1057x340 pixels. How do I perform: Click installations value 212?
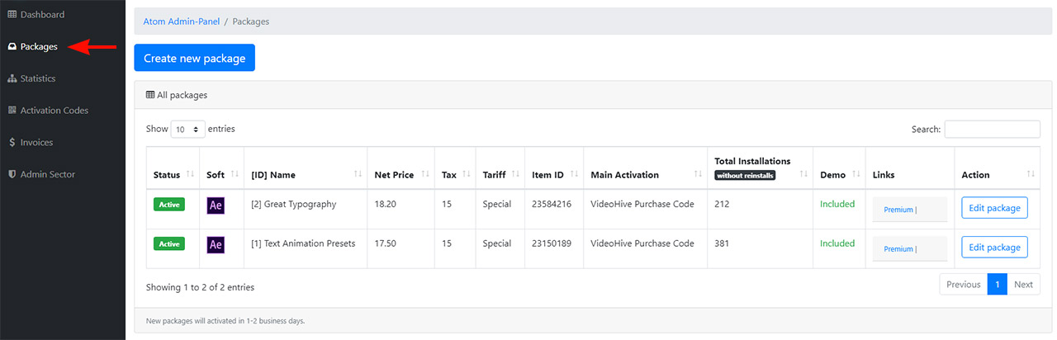(x=723, y=204)
